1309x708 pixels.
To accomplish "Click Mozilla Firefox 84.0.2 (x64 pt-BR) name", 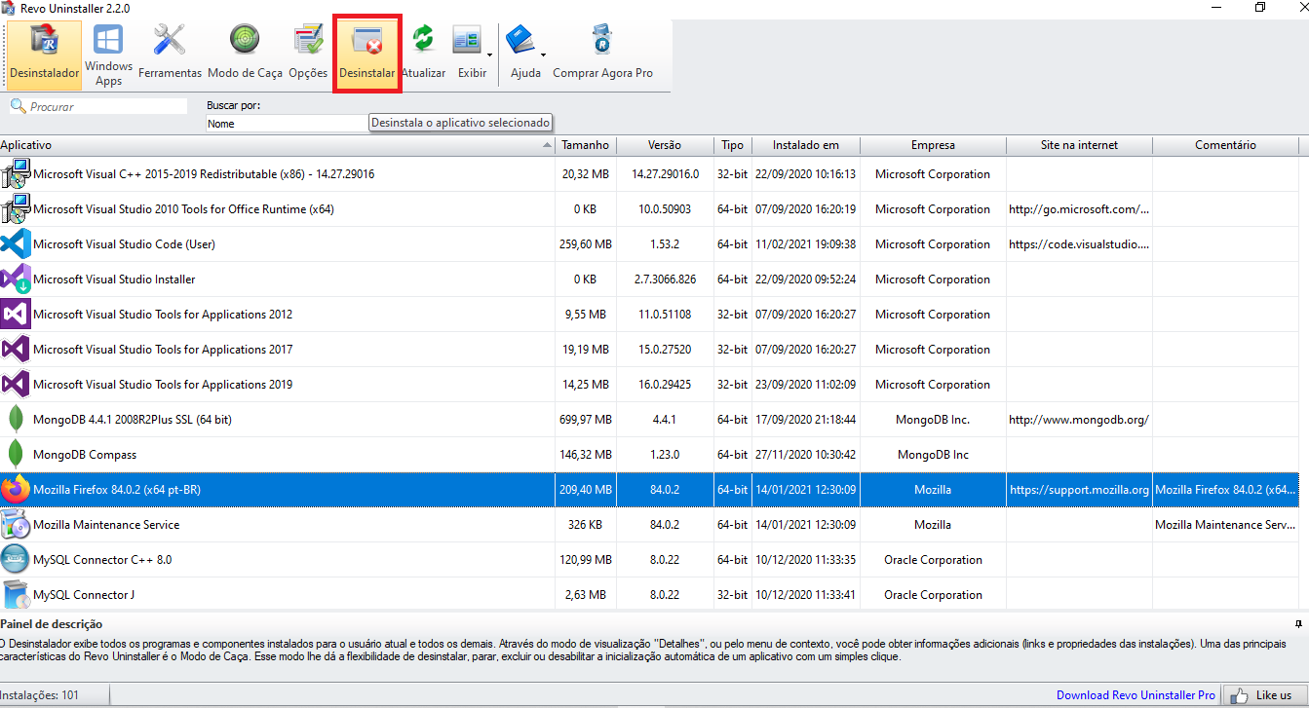I will pyautogui.click(x=117, y=490).
